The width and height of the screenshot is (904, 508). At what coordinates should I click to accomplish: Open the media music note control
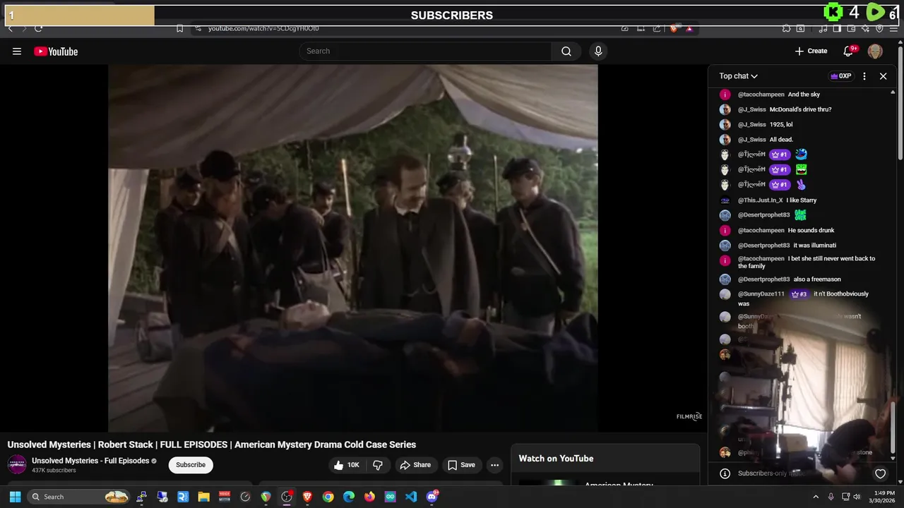pos(823,29)
